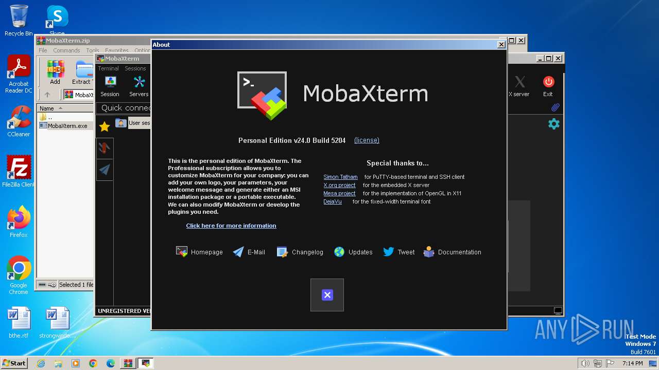This screenshot has height=370, width=659.
Task: Open the Mesa project link
Action: [339, 193]
